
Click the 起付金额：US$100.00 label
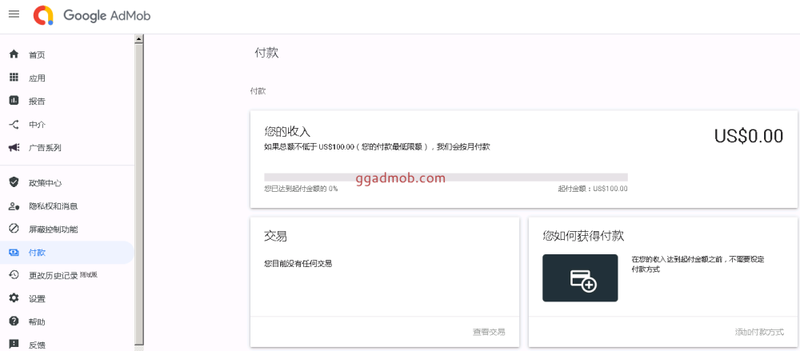(593, 188)
